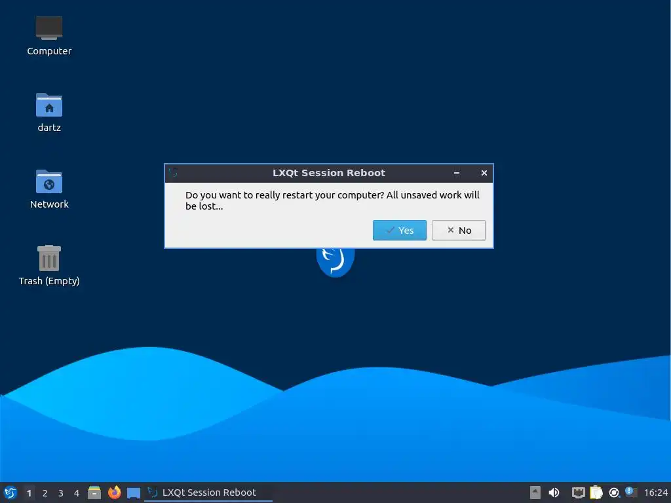Open the notification alert tray icon
671x503 pixels.
click(x=631, y=492)
